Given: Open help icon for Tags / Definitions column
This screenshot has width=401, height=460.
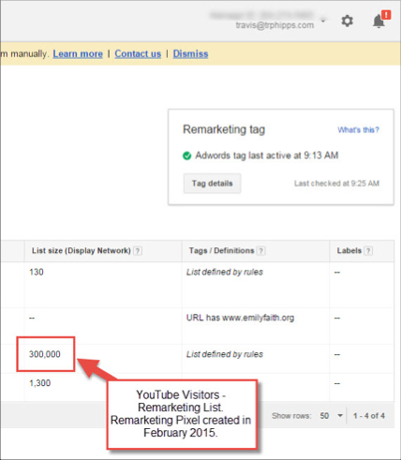Looking at the screenshot, I should 261,250.
